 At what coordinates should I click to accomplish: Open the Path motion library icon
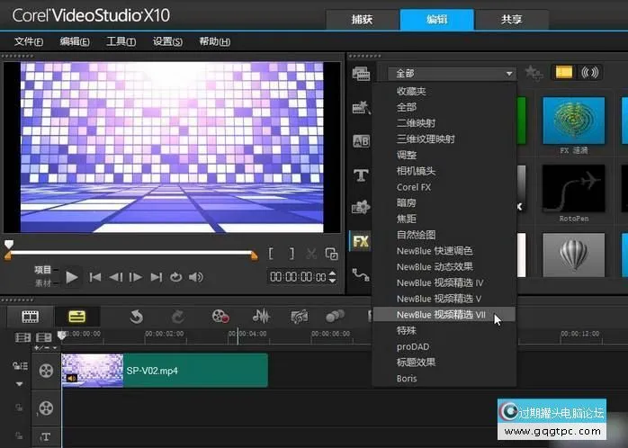click(x=361, y=274)
